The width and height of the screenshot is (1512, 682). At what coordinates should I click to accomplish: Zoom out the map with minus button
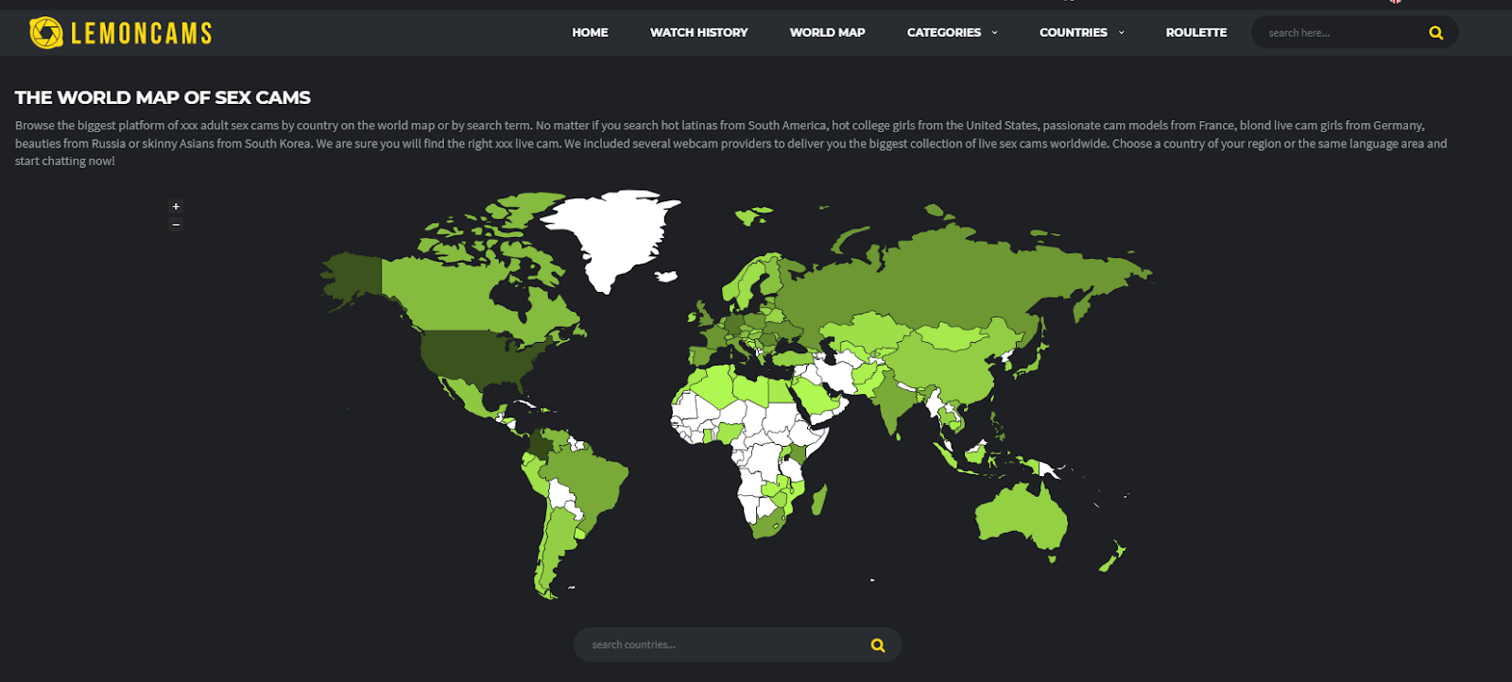pyautogui.click(x=176, y=225)
